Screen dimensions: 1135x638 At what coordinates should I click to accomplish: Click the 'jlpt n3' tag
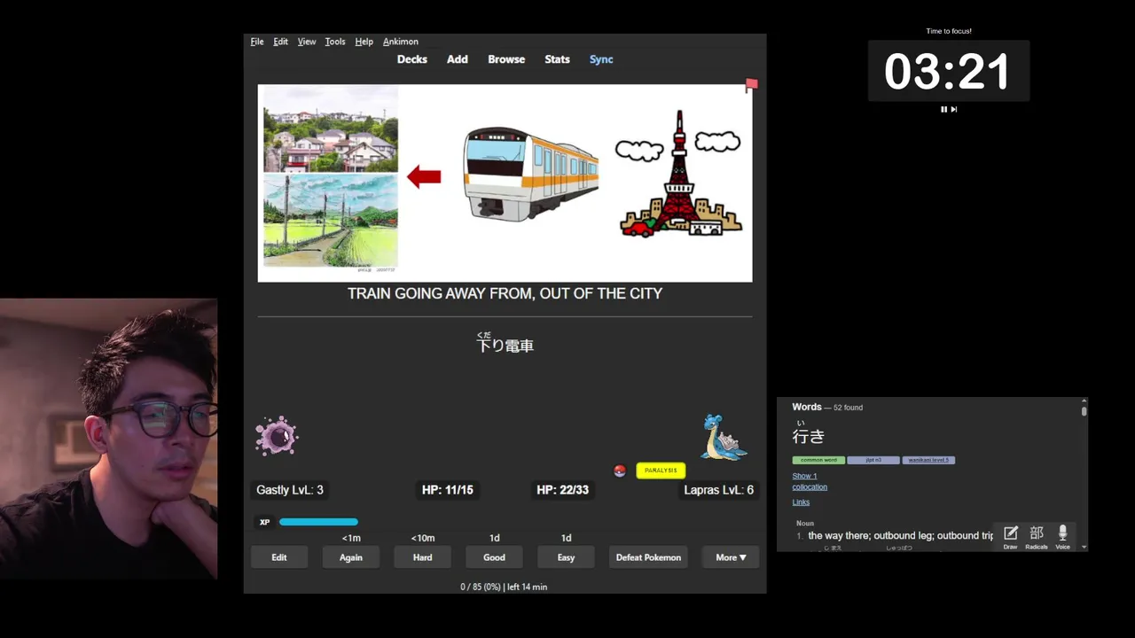coord(873,460)
